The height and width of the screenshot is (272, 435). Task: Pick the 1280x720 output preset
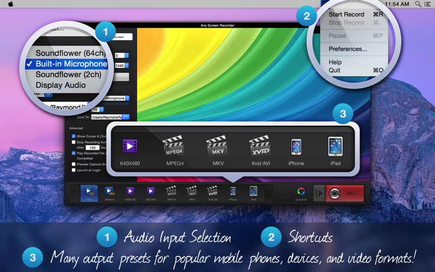click(x=130, y=191)
